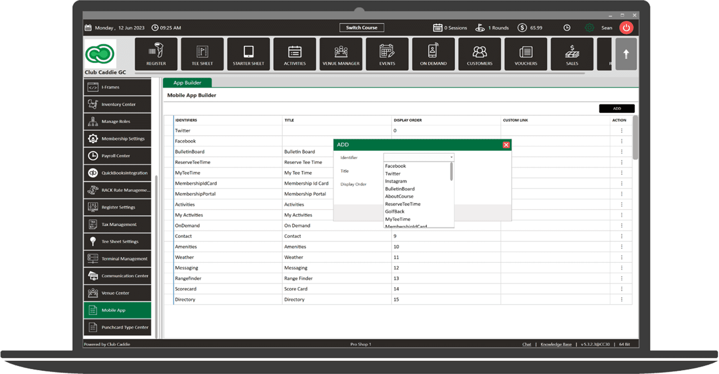Open Manage Roles in the sidebar
The width and height of the screenshot is (719, 374).
click(117, 121)
